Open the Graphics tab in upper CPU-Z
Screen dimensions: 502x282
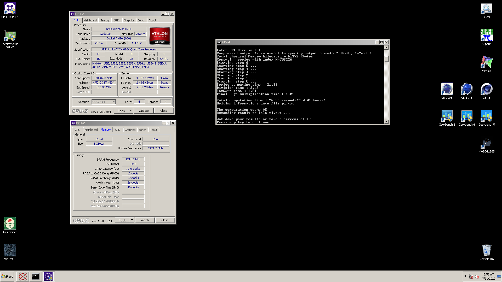[x=129, y=20]
